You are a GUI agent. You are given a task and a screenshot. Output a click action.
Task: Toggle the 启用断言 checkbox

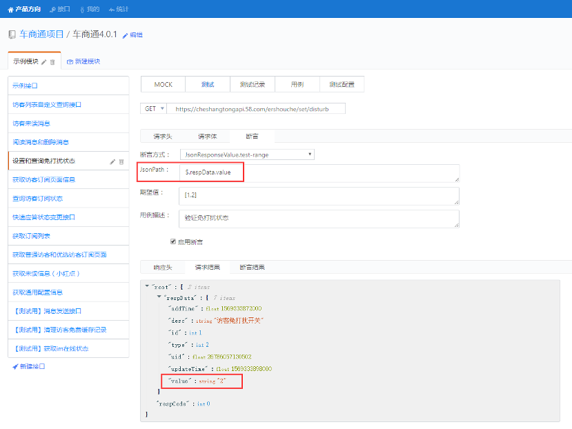pyautogui.click(x=173, y=241)
